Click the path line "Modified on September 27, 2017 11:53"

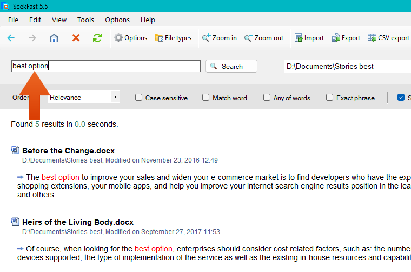(163, 232)
